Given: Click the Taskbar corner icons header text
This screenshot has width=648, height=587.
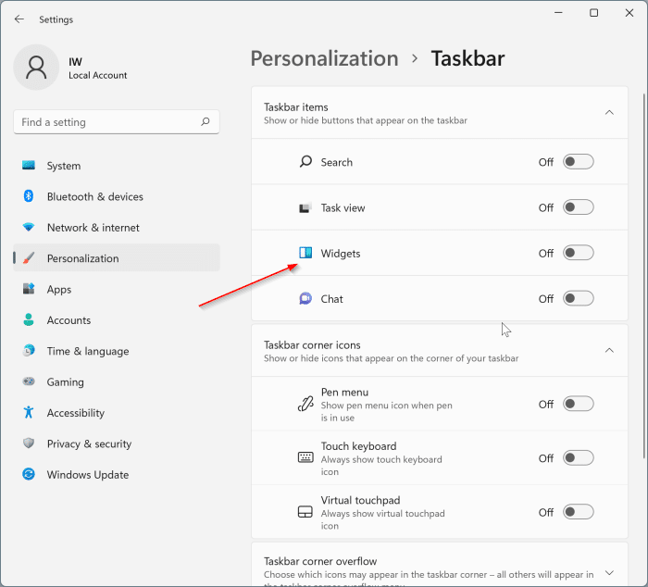Looking at the screenshot, I should click(312, 344).
